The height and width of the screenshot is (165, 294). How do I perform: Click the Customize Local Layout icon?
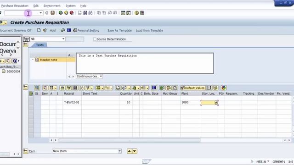point(142,13)
